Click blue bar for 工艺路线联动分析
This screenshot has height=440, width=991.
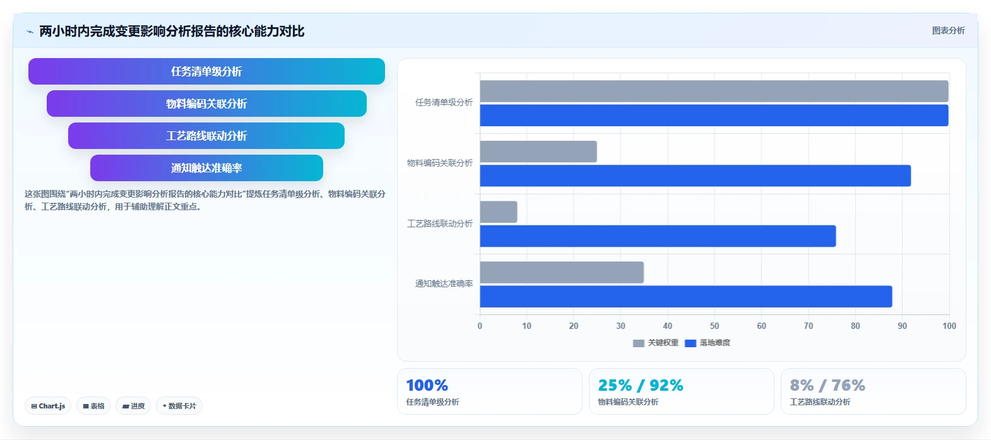[x=658, y=236]
